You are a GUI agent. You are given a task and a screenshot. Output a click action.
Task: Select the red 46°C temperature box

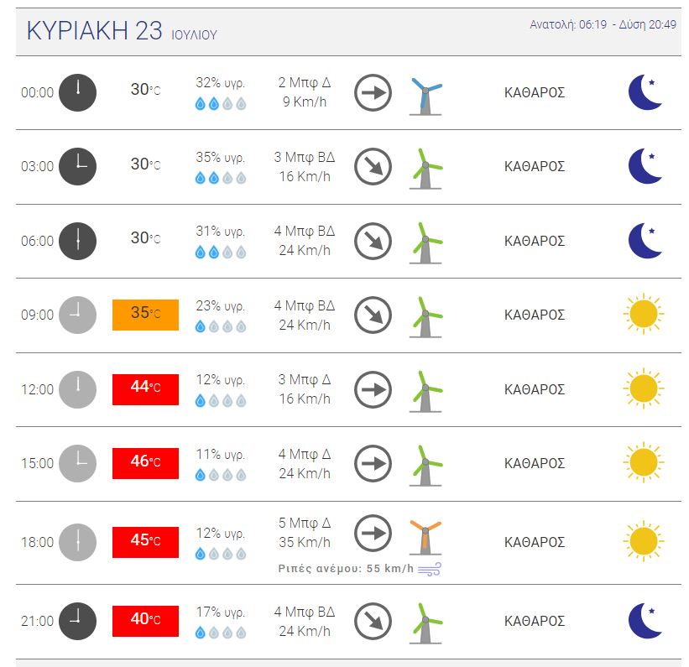pos(145,463)
